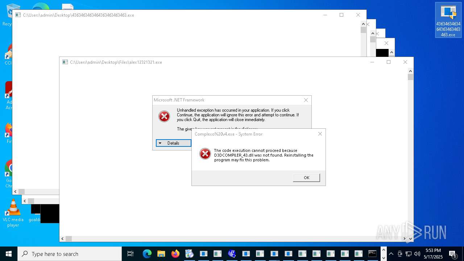This screenshot has width=464, height=261.
Task: Click the red error icon in the System Error dialog
Action: tap(205, 154)
